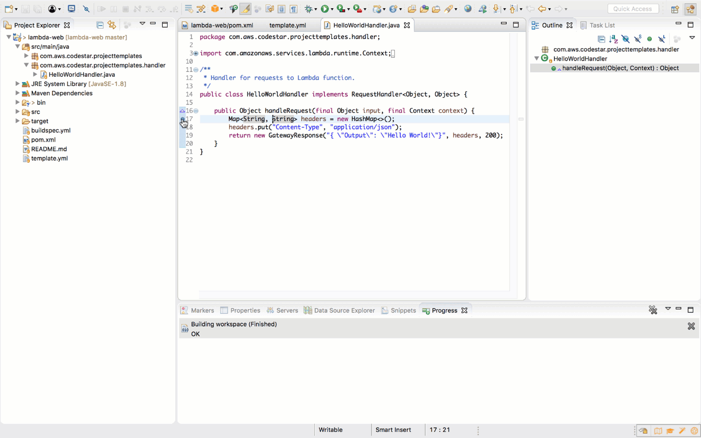
Task: Open the Markers tab
Action: [x=202, y=310]
